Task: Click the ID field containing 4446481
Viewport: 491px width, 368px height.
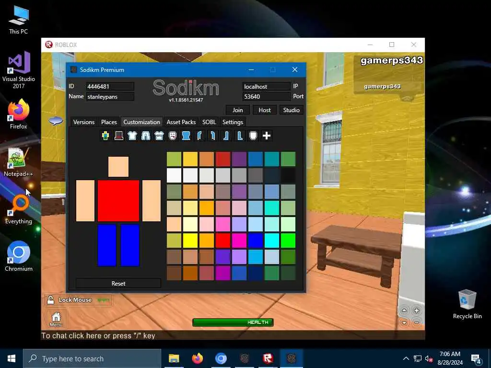Action: (x=110, y=86)
